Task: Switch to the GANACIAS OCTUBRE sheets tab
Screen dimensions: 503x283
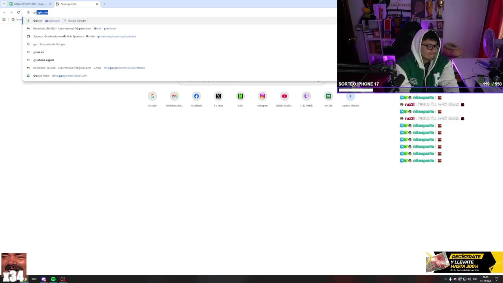Action: click(30, 4)
